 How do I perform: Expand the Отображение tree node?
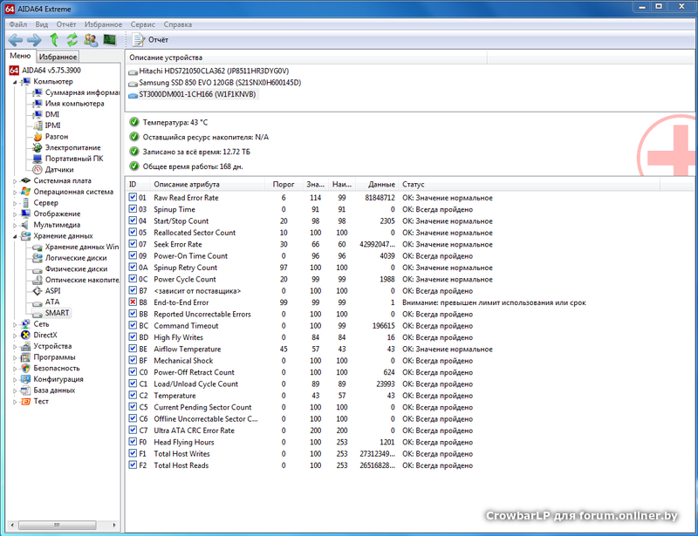point(15,214)
